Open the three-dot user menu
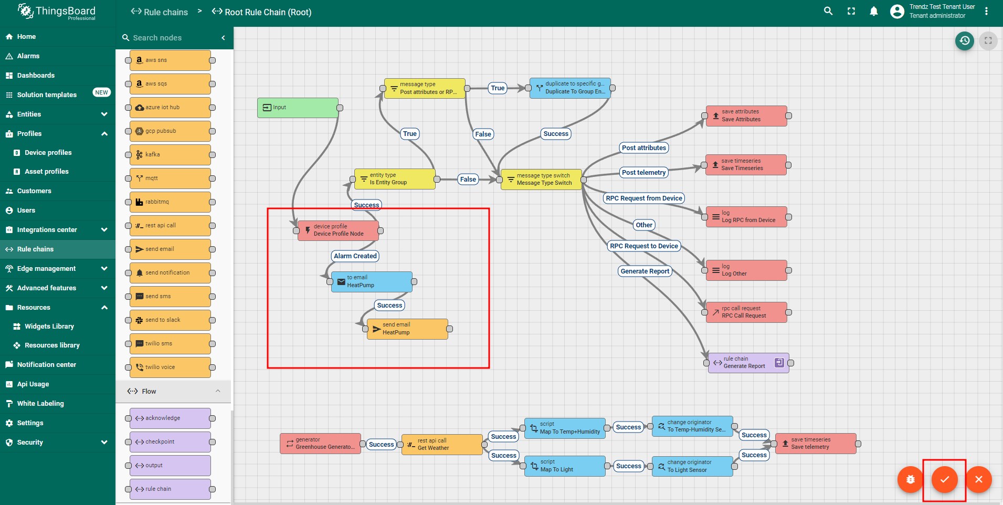This screenshot has height=505, width=1003. (987, 11)
